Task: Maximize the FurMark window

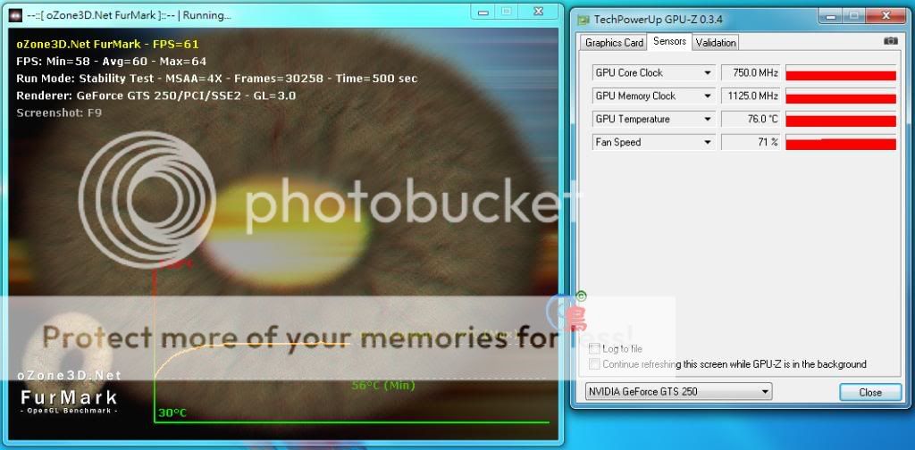Action: [506, 12]
